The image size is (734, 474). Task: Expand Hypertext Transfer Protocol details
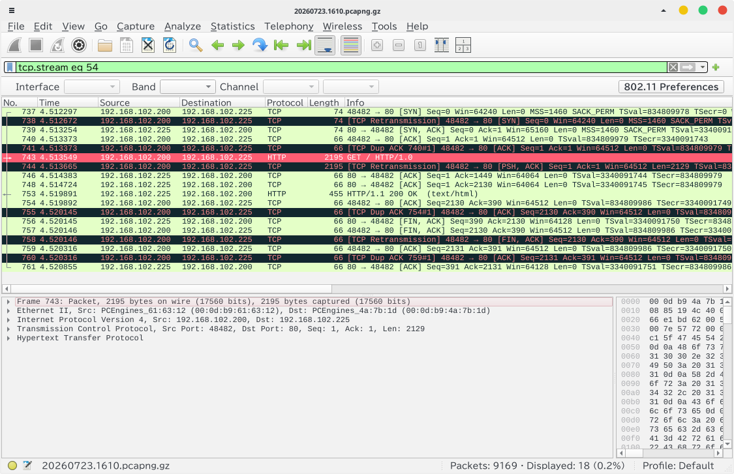click(x=8, y=338)
